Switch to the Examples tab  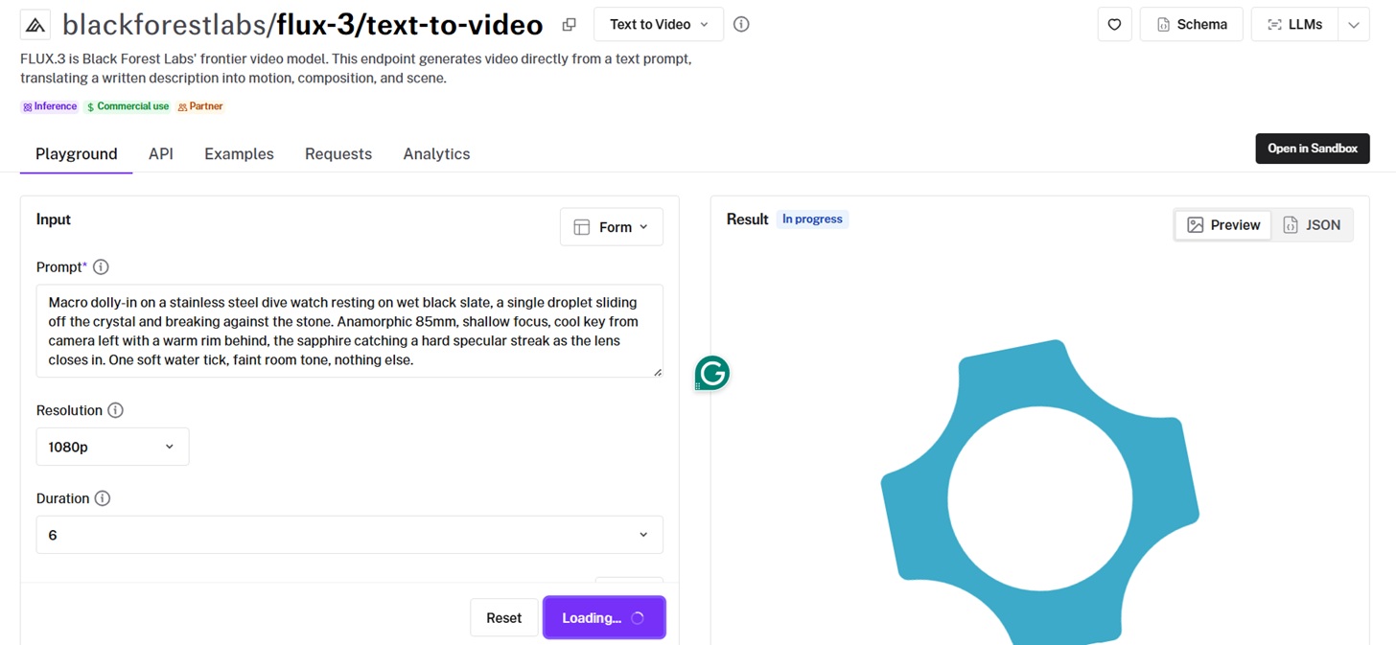point(239,153)
